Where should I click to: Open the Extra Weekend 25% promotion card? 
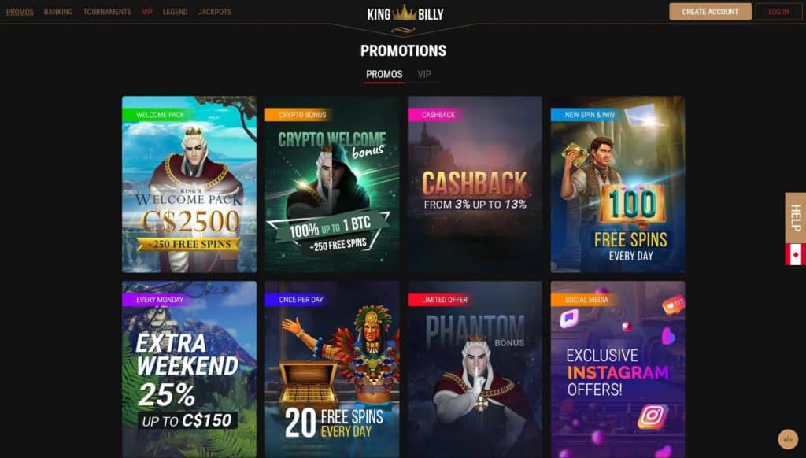click(189, 369)
